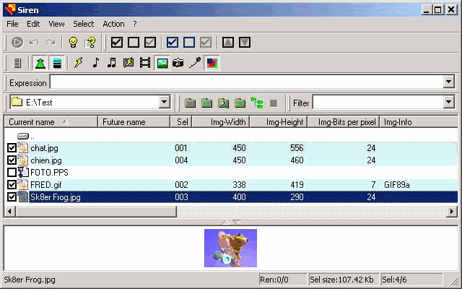This screenshot has height=289, width=462.
Task: Toggle the striped list rows icon
Action: 56,63
